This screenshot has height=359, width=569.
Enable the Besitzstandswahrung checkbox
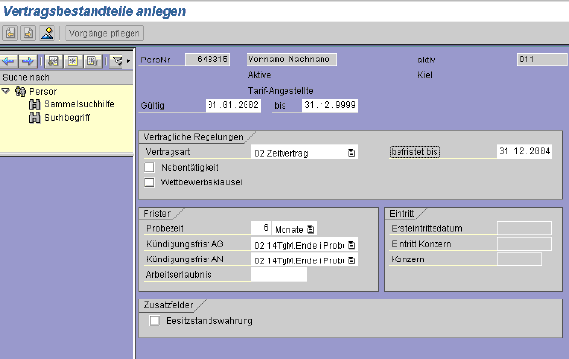coord(154,321)
